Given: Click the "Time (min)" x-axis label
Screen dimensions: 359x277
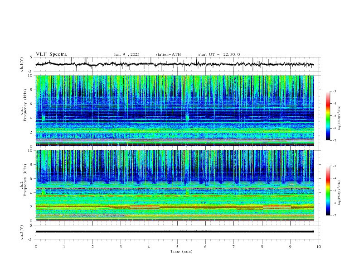Looking at the screenshot, I should [x=181, y=251].
